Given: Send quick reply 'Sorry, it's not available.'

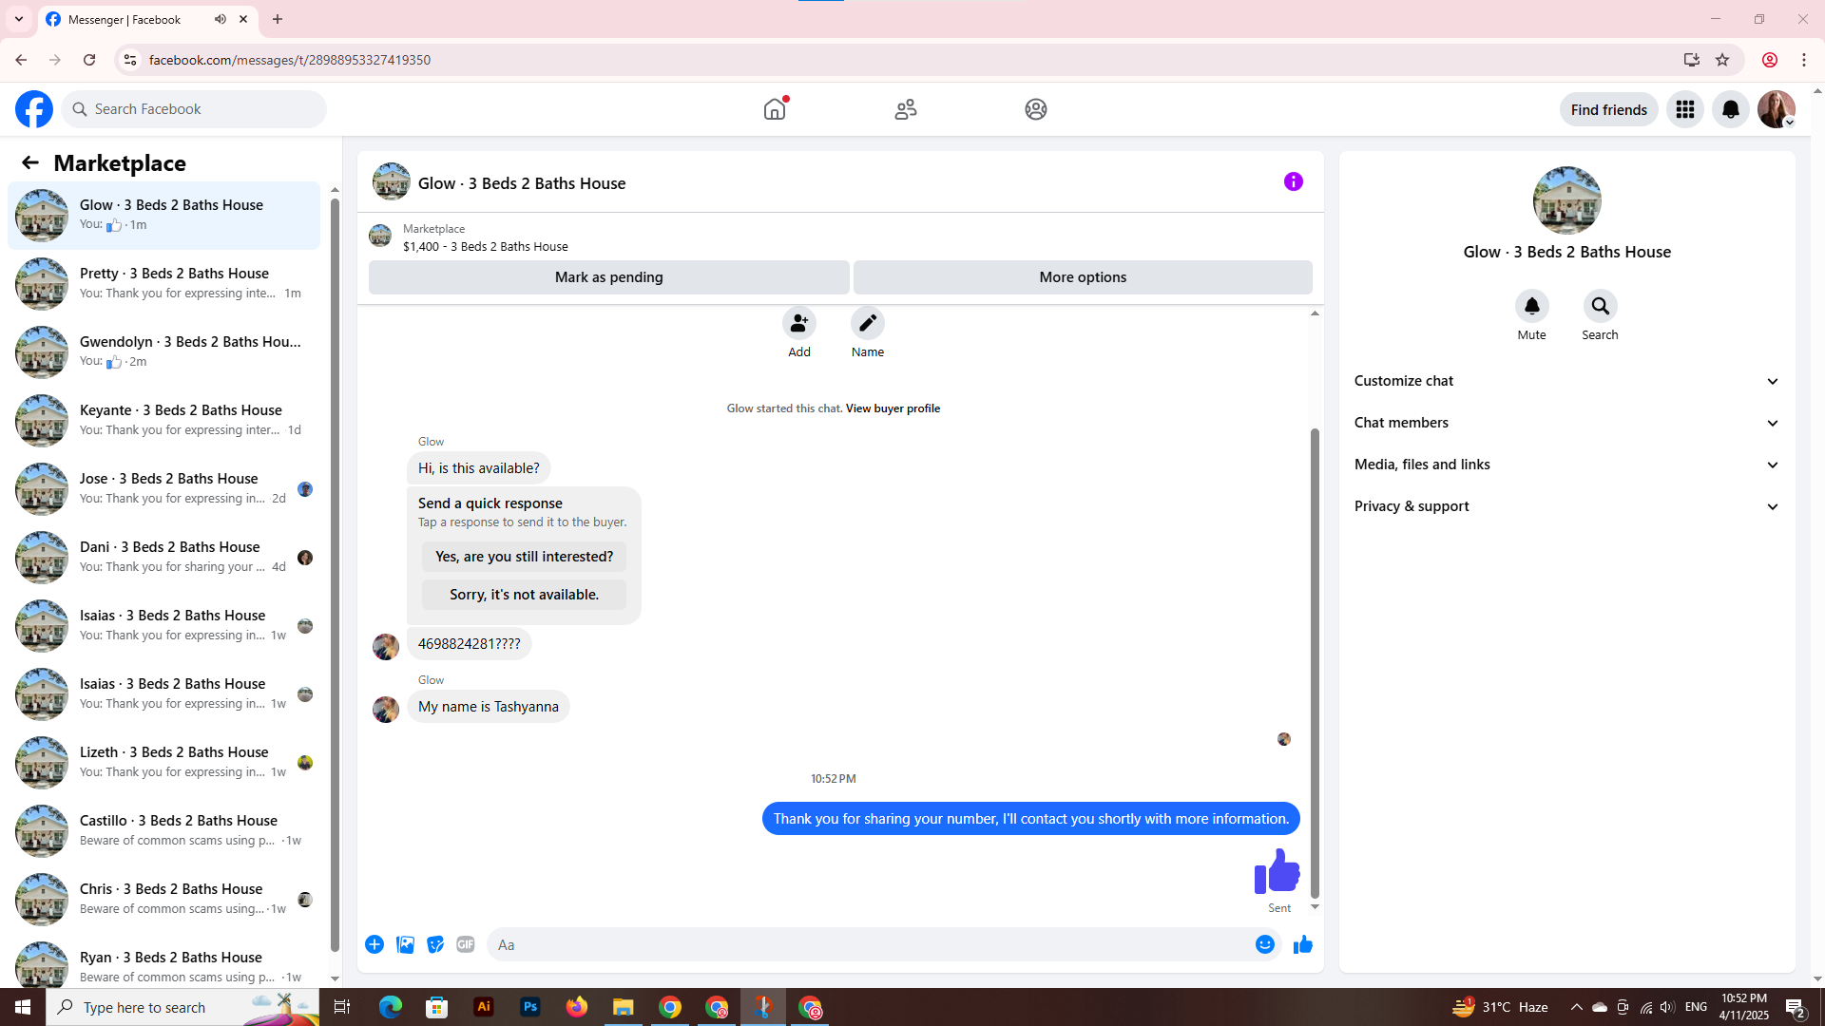Looking at the screenshot, I should pyautogui.click(x=525, y=595).
